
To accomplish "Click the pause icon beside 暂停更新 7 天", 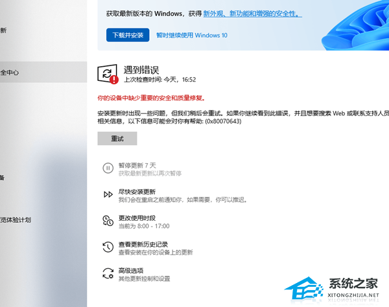I will (108, 169).
